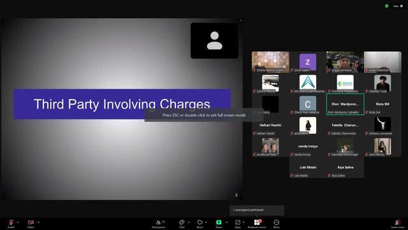Expand apps options arrow next to Apps

[244, 222]
